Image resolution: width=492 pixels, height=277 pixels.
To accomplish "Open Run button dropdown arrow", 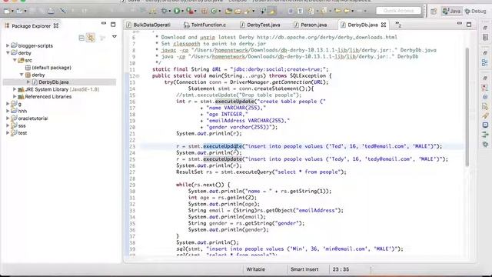I will click(x=182, y=12).
